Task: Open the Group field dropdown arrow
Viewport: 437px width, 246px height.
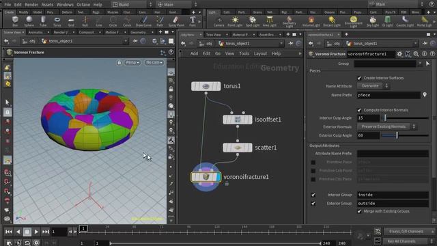Action: (x=420, y=64)
